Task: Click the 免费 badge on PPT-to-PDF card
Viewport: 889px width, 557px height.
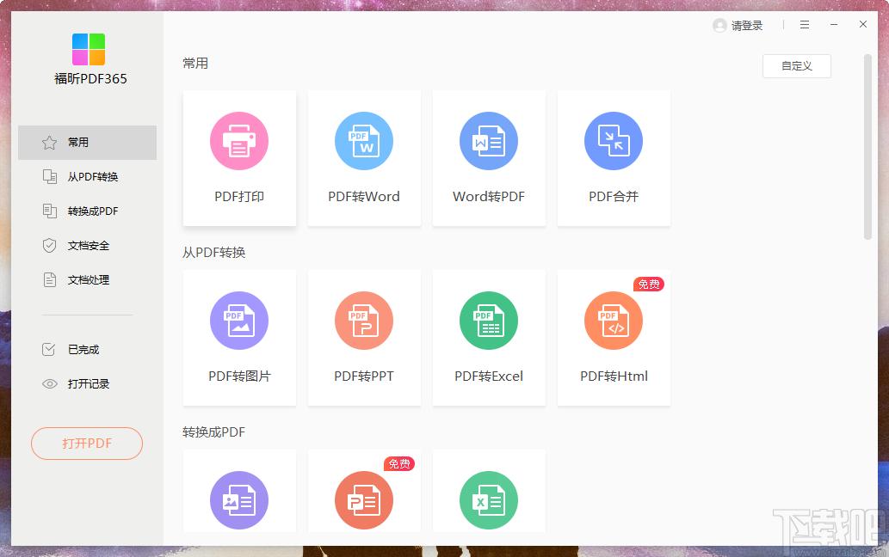Action: (399, 463)
